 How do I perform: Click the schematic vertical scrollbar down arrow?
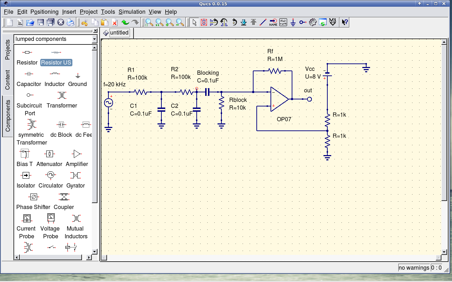click(x=444, y=251)
